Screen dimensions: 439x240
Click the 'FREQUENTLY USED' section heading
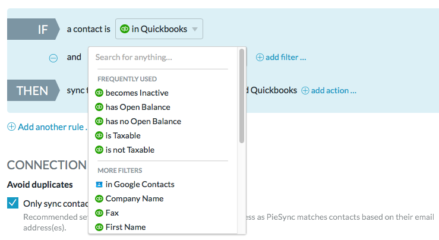[127, 79]
